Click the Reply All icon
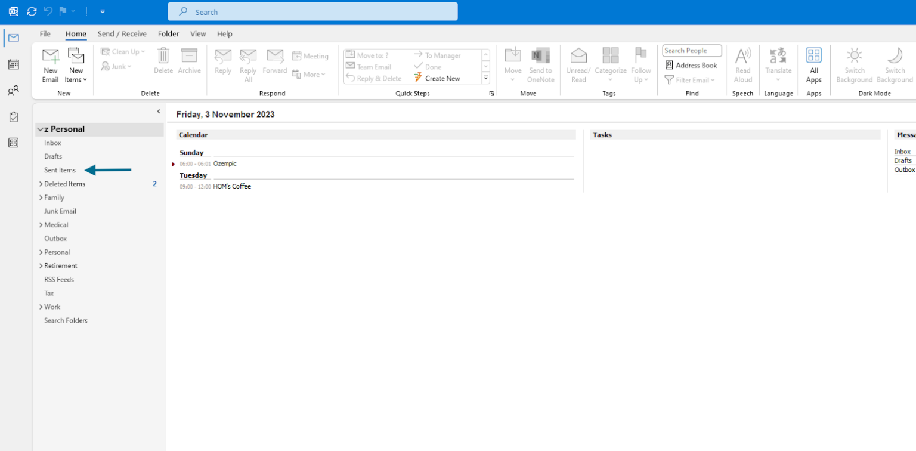 tap(247, 61)
